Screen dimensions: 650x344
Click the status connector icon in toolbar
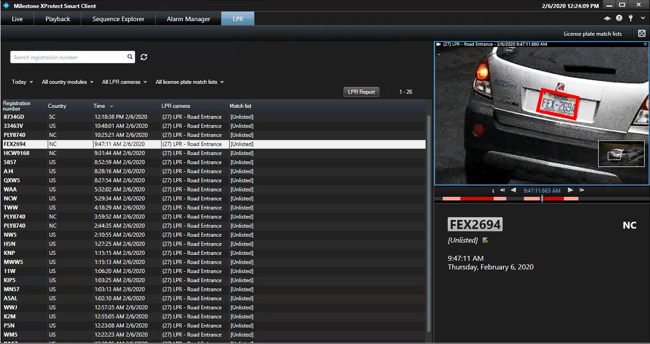click(607, 19)
